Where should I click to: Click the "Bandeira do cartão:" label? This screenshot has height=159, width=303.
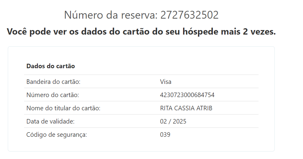(x=54, y=82)
